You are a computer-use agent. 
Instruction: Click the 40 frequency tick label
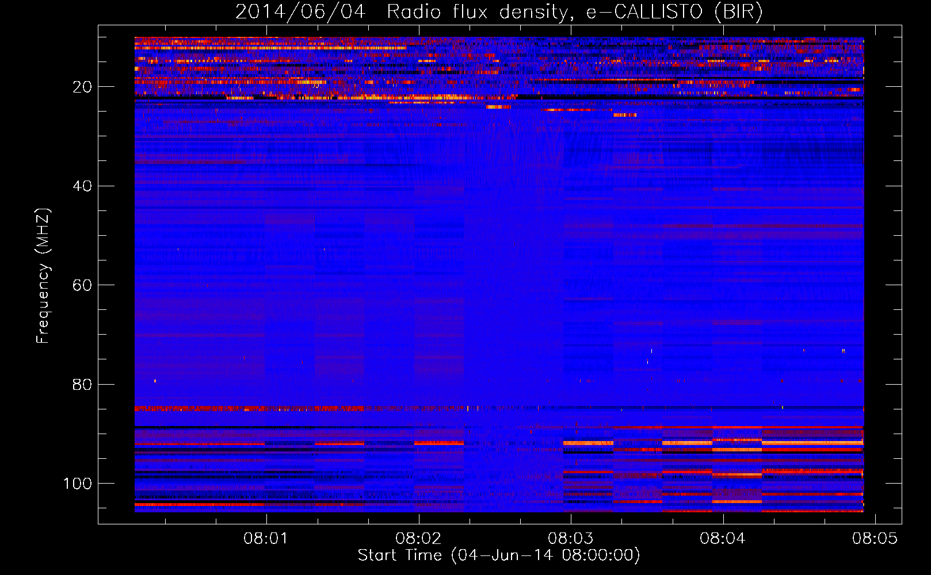(x=82, y=186)
